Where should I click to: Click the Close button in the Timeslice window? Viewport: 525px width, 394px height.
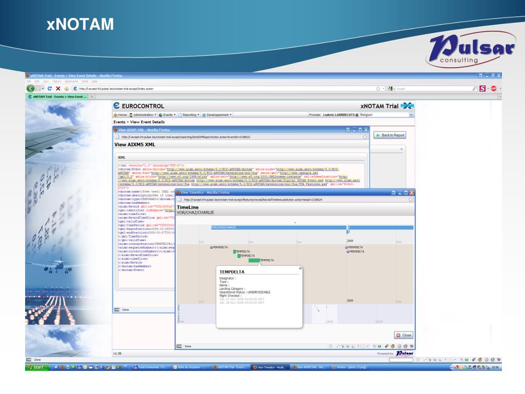point(404,335)
